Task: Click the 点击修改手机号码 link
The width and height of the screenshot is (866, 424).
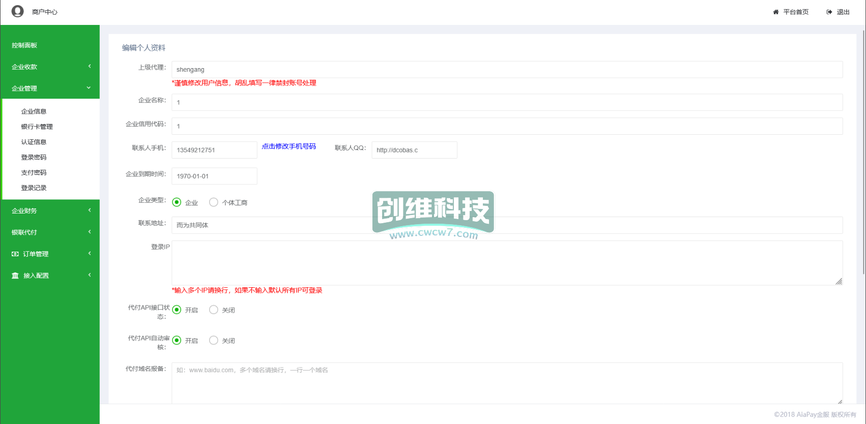Action: click(x=288, y=146)
